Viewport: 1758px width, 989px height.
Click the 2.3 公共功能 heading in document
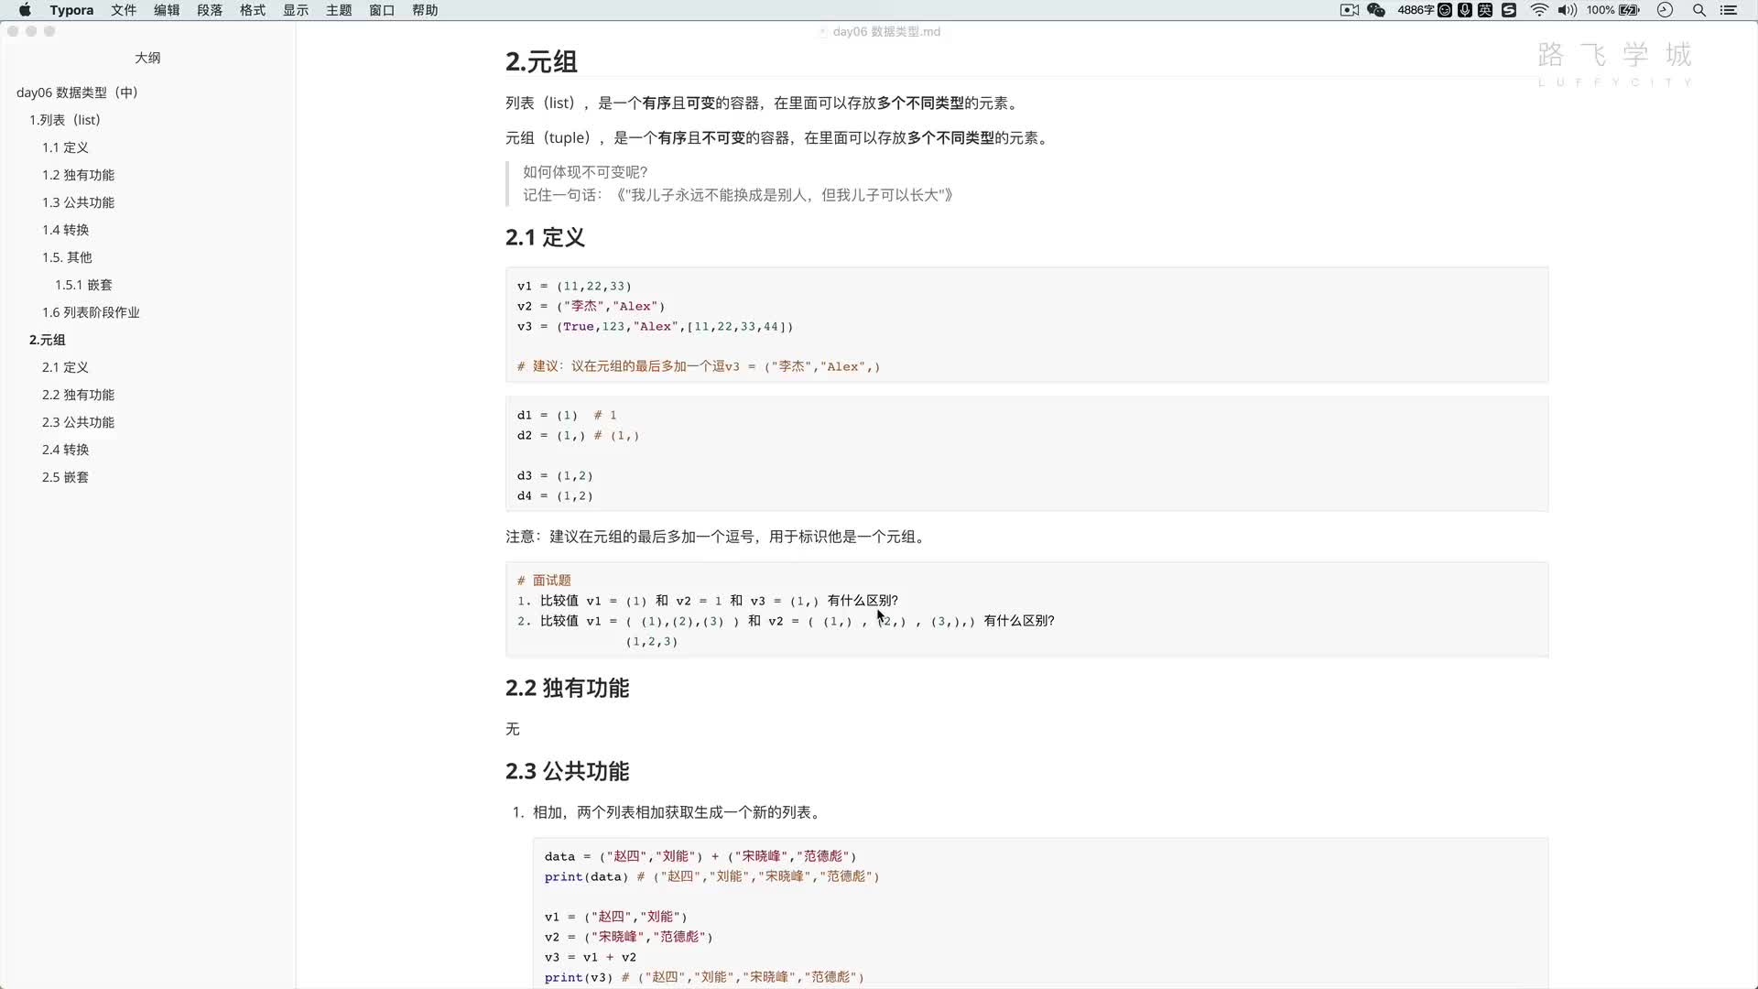pyautogui.click(x=567, y=772)
